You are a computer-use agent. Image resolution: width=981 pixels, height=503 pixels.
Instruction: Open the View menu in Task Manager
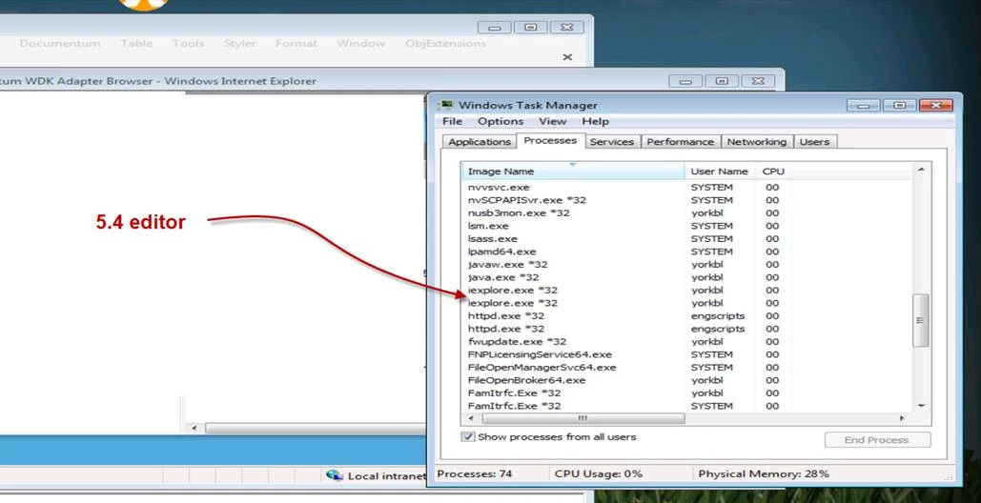tap(552, 121)
